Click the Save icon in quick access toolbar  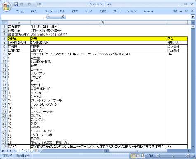point(16,5)
